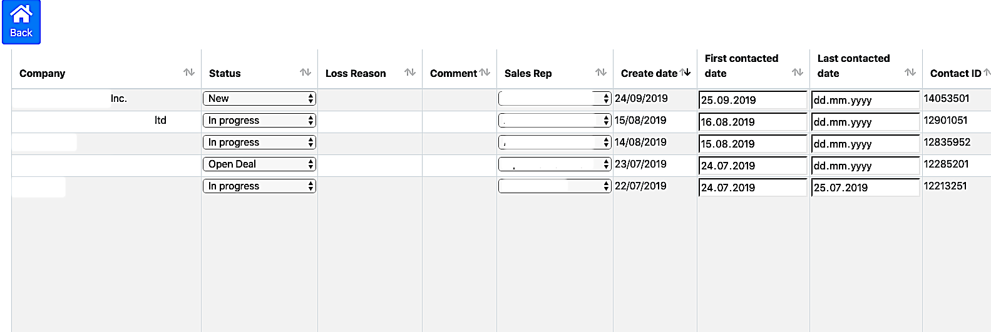Toggle Create date sort order icon
The height and width of the screenshot is (332, 991).
(x=685, y=73)
